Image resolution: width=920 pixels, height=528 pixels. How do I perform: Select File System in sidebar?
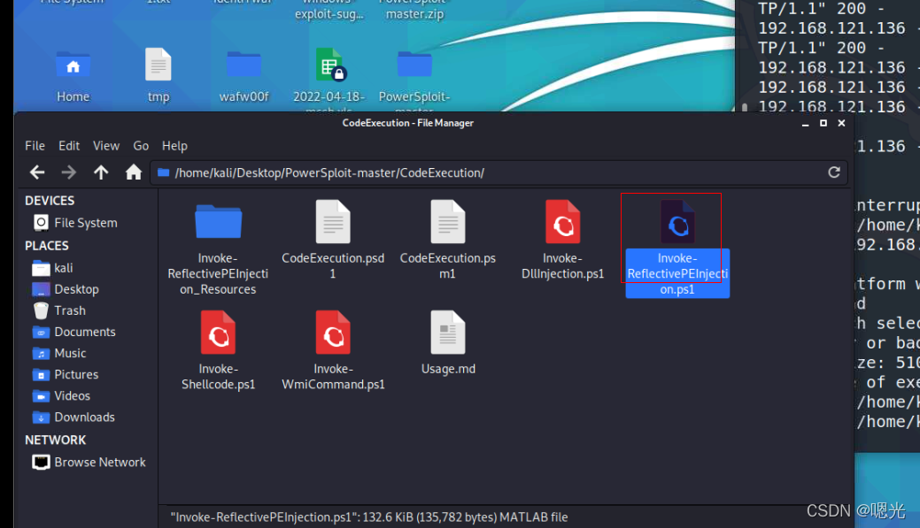pyautogui.click(x=75, y=223)
